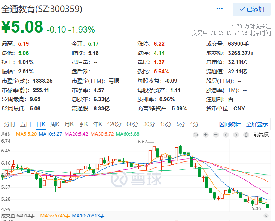Click the 市净率 value 4.57
The image size is (275, 221).
(99, 90)
